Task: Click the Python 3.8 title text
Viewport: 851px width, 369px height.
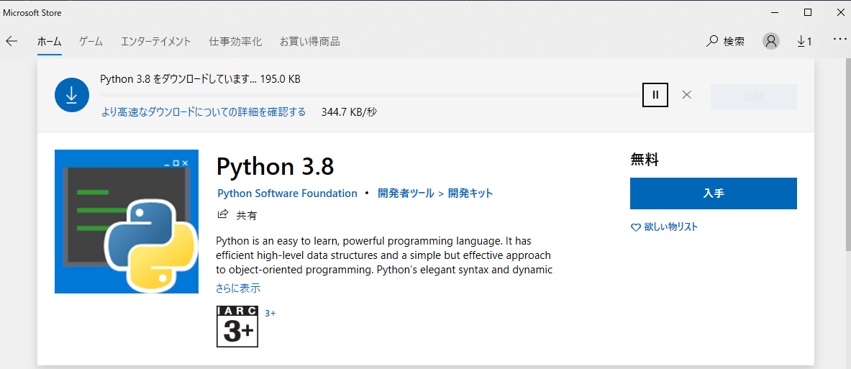Action: (275, 167)
